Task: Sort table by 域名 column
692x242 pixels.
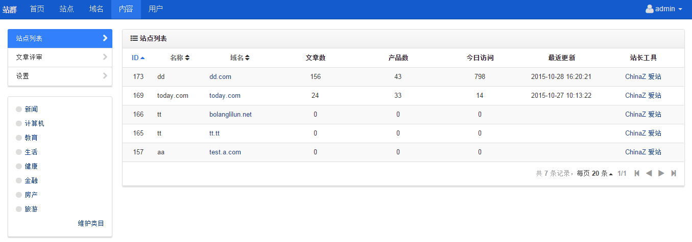Action: [x=240, y=58]
